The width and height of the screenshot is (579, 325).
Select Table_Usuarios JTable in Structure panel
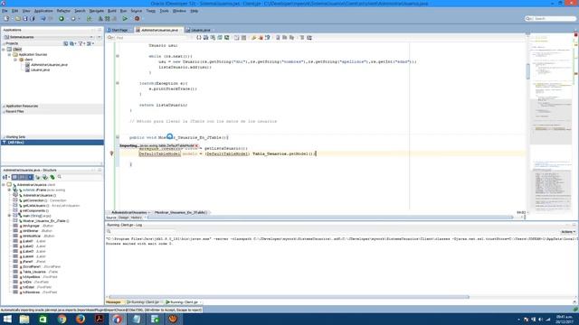point(34,272)
